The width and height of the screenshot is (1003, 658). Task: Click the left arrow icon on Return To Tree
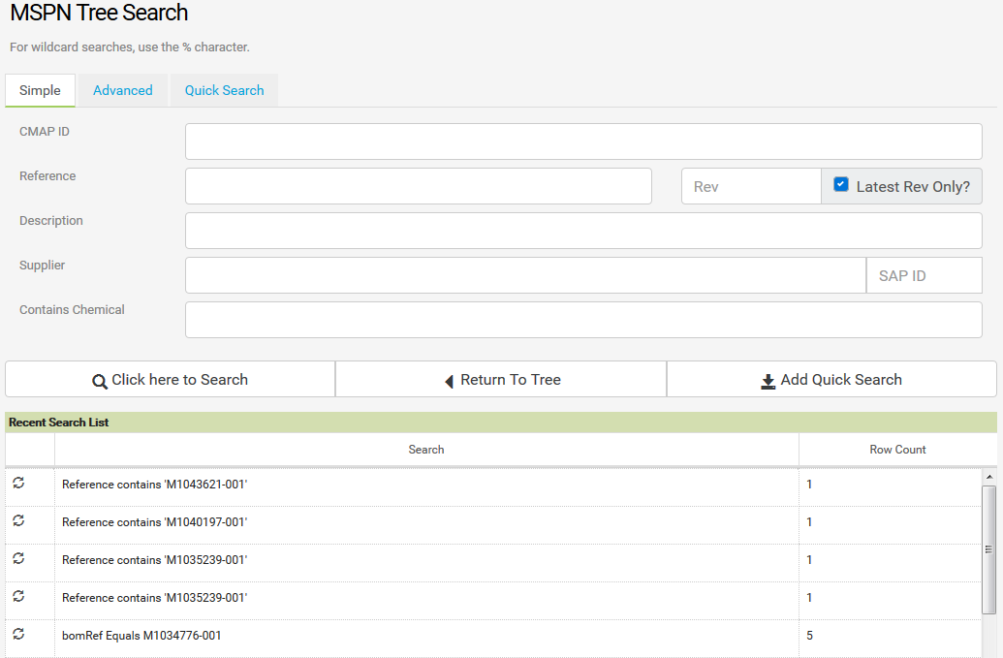click(x=449, y=381)
